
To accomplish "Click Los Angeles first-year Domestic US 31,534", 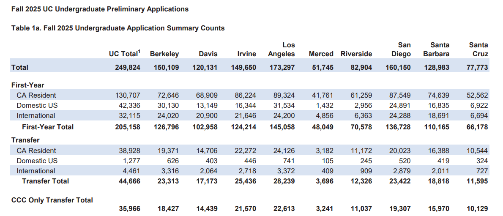I will pos(284,105).
